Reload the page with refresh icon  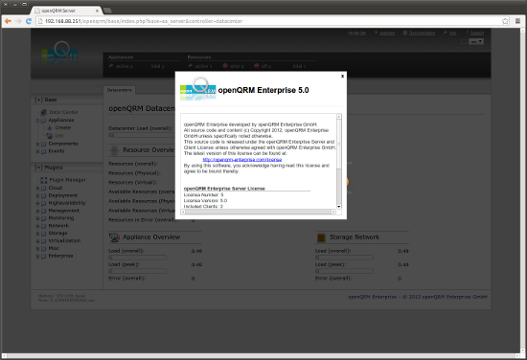click(29, 21)
